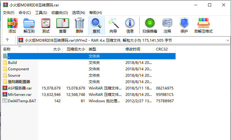Viewport: 231px width, 140px height.
Task: Click the 登陆器配置器 folder icon
Action: (x=5, y=82)
